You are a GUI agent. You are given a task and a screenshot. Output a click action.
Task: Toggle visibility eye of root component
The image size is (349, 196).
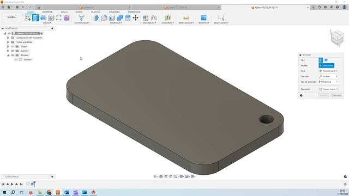(9, 33)
